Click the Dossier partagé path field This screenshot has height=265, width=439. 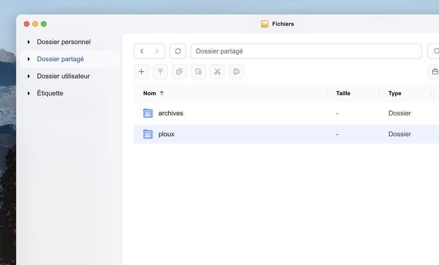(x=306, y=51)
